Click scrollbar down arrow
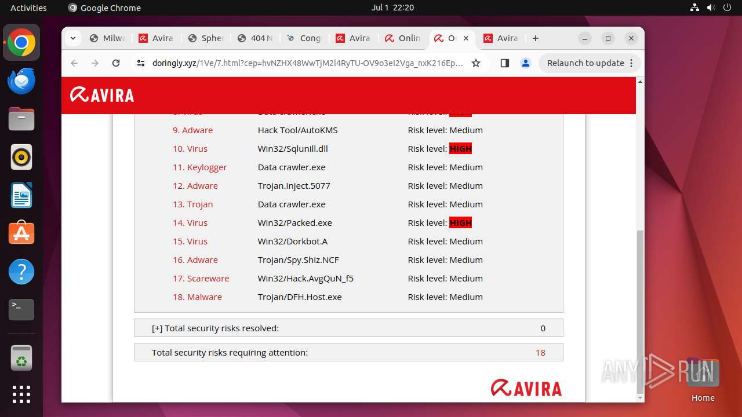Image resolution: width=742 pixels, height=417 pixels. [640, 398]
